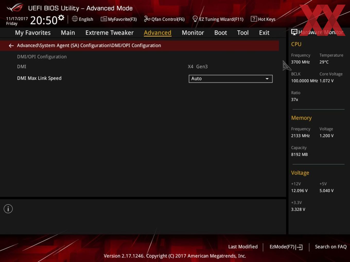Viewport: 350px width, 262px height.
Task: Click the 11/17/2017 date
Action: (x=17, y=18)
